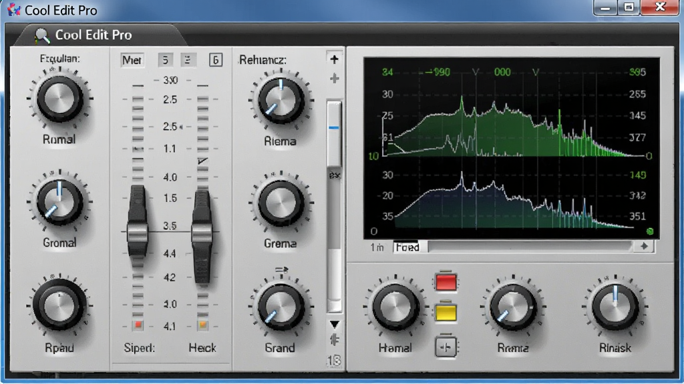The height and width of the screenshot is (384, 684).
Task: Click the plus button right of horizontal scrollbar
Action: tap(644, 247)
